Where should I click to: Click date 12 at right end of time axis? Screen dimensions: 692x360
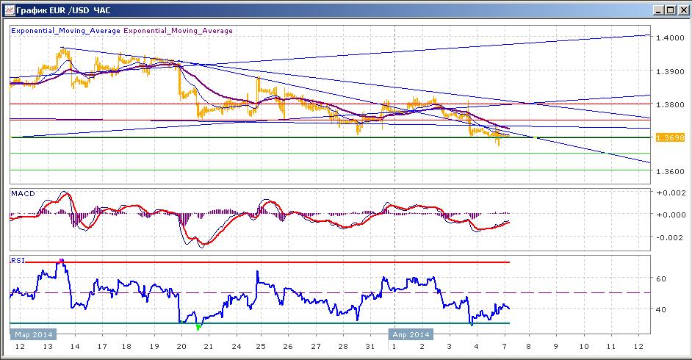638,347
